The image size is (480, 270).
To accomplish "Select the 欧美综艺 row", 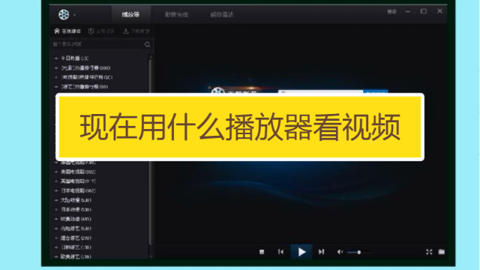I will pyautogui.click(x=73, y=256).
